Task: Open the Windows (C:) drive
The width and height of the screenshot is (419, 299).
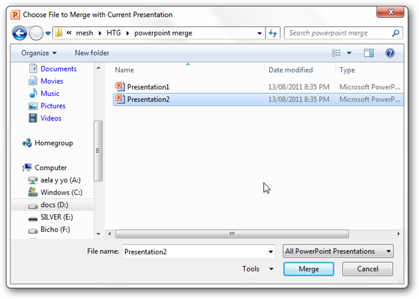Action: click(61, 193)
